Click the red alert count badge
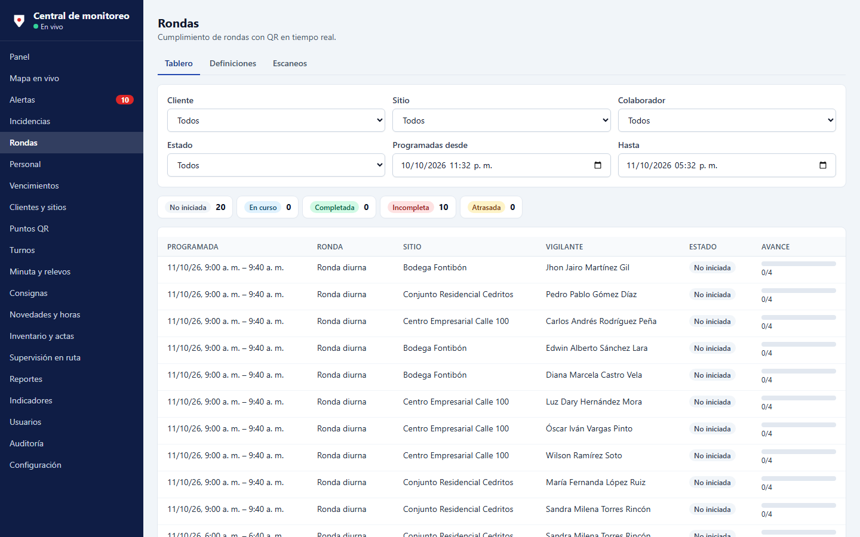Screen dimensions: 860x537 [x=125, y=100]
